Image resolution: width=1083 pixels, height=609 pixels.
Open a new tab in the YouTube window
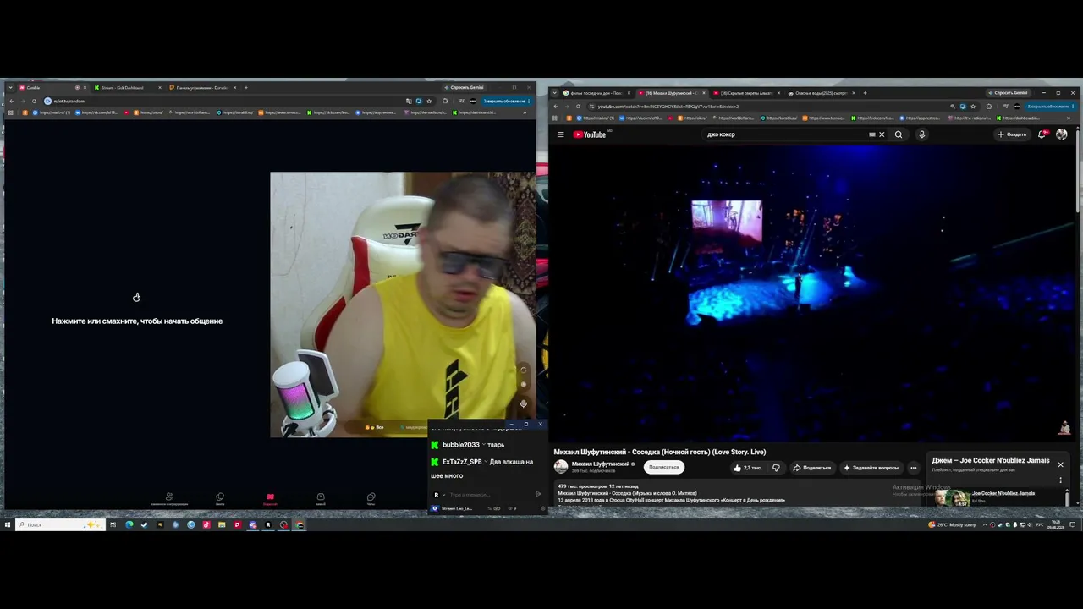tap(865, 93)
